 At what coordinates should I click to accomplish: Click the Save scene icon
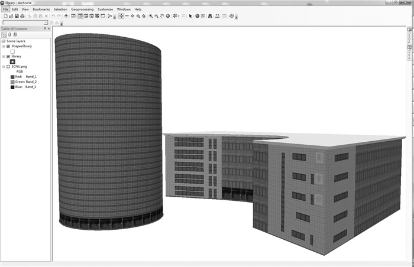[15, 16]
